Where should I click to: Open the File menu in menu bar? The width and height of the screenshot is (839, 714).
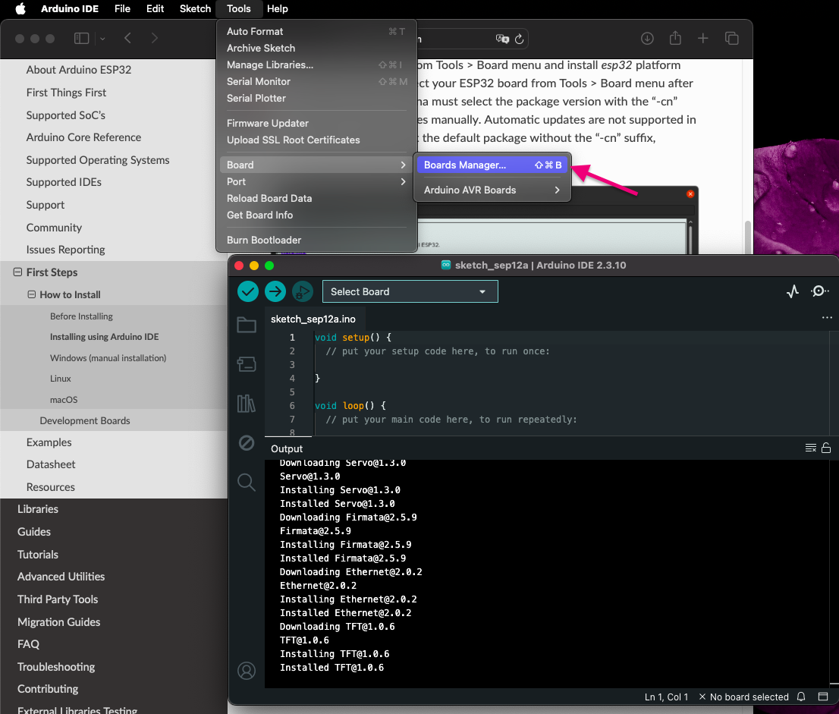tap(123, 8)
